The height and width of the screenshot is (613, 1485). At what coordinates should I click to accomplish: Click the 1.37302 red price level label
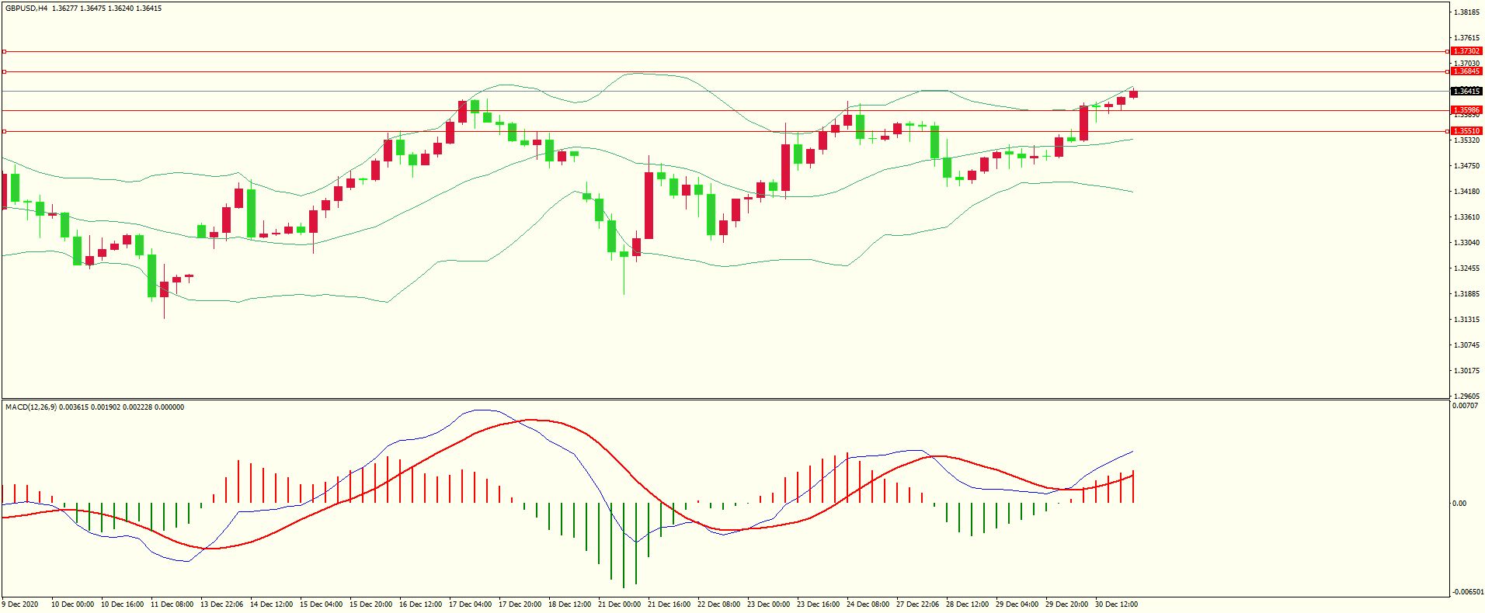click(1466, 51)
